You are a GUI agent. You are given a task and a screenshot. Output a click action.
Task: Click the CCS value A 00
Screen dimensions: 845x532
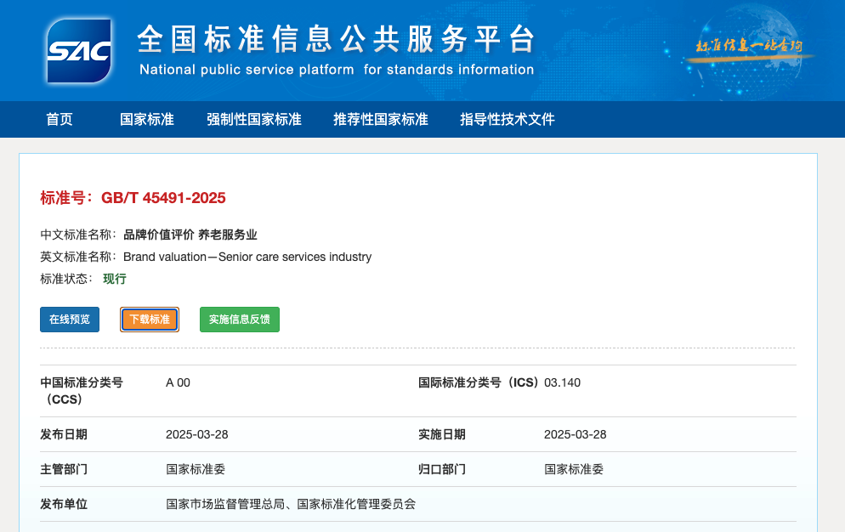point(179,382)
